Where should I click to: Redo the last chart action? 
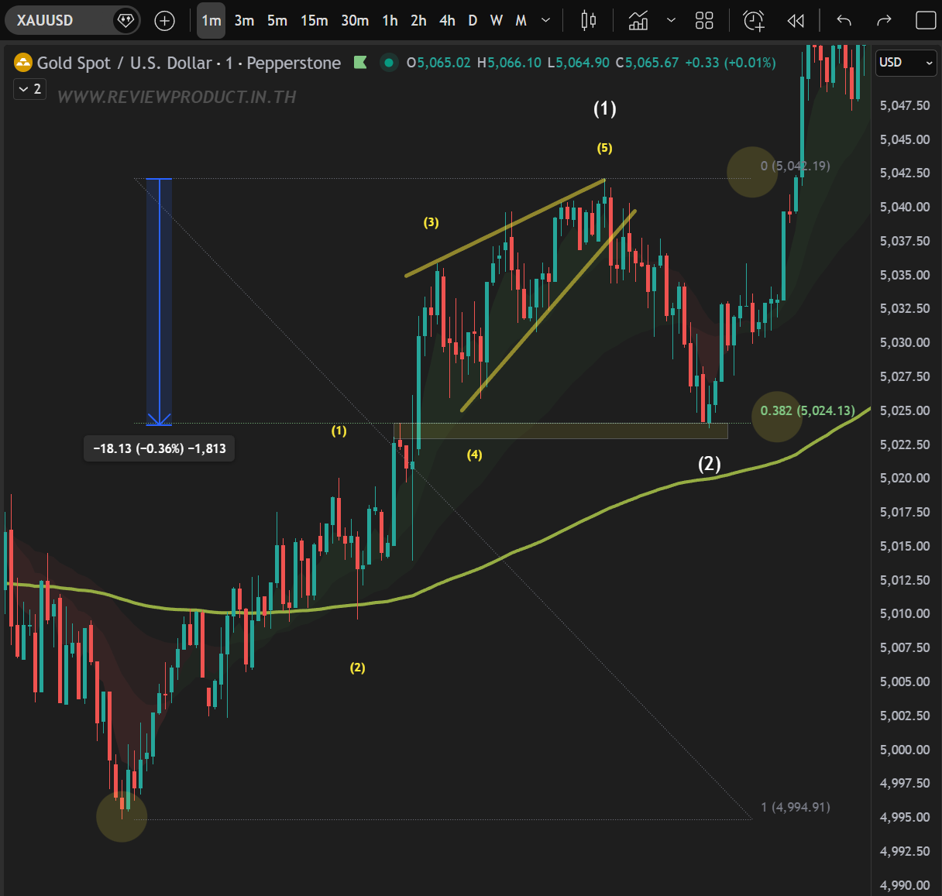[884, 21]
